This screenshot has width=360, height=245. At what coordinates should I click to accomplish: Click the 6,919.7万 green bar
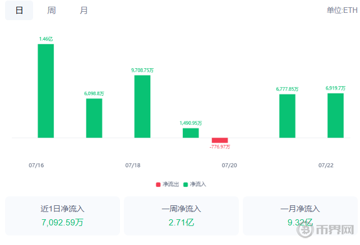click(x=335, y=116)
